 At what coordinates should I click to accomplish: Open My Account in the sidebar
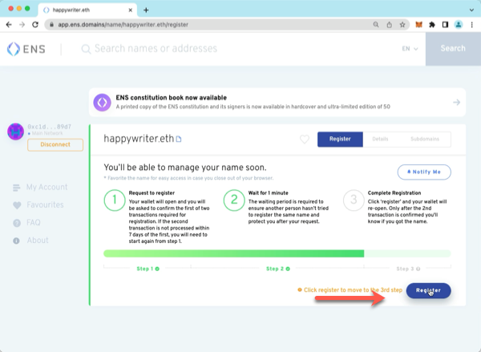[x=40, y=187]
